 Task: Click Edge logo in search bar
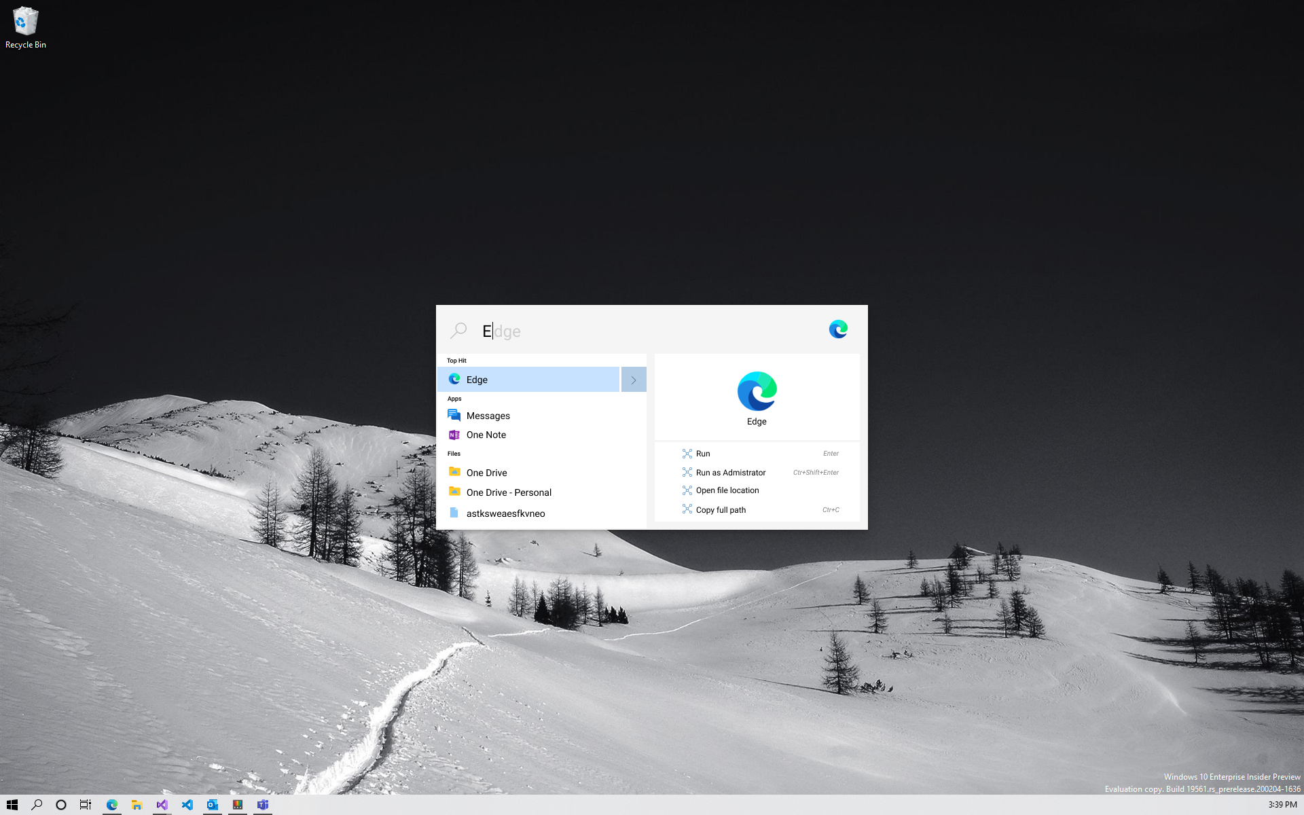pyautogui.click(x=838, y=330)
